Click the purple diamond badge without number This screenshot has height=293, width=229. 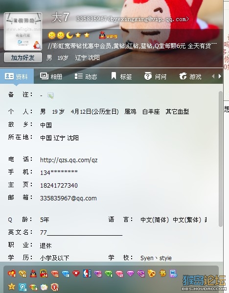click(x=130, y=274)
